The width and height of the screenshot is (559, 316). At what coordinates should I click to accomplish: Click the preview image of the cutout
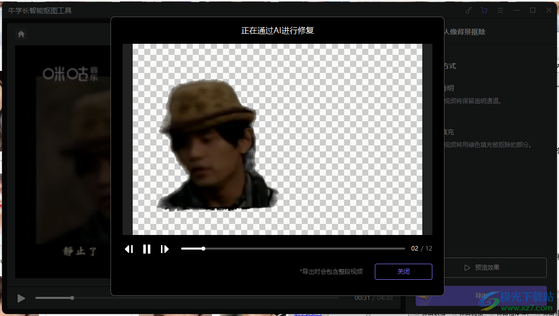277,139
